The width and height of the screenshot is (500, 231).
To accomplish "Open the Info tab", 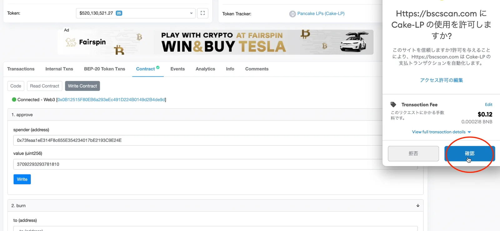I will click(230, 69).
